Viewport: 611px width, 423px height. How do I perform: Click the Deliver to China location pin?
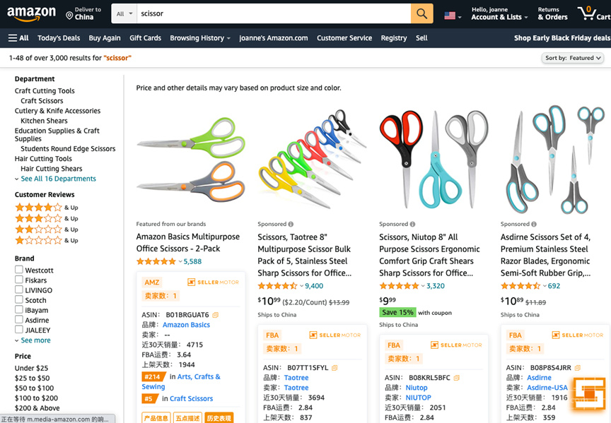point(69,15)
